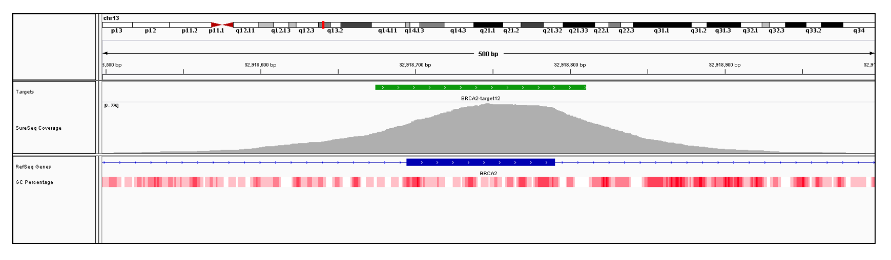Viewport: 891px width, 260px height.
Task: Select the q12.3 cytoband label
Action: (x=306, y=31)
